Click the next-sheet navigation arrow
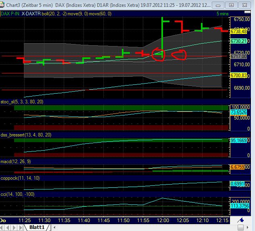This screenshot has width=255, height=231. (x=14, y=227)
